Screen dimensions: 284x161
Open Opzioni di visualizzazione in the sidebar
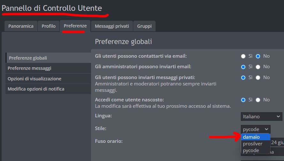coord(35,78)
